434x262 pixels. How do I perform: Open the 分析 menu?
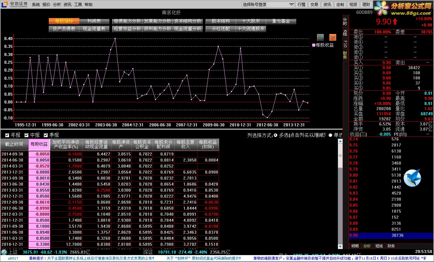click(x=57, y=5)
